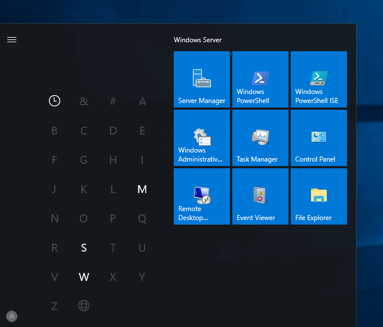Launch Server Manager tile
Image resolution: width=383 pixels, height=327 pixels.
(202, 79)
